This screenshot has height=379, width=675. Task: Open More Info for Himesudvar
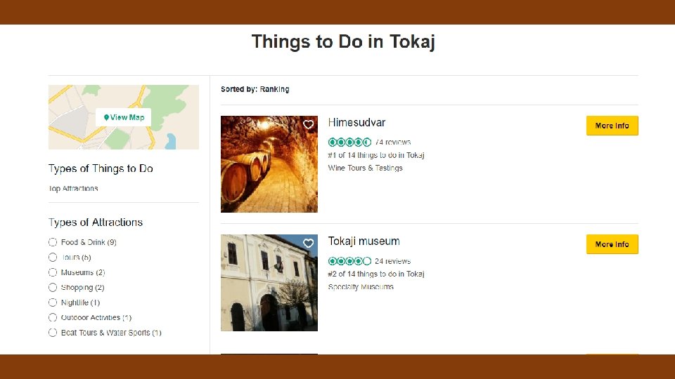pyautogui.click(x=612, y=126)
